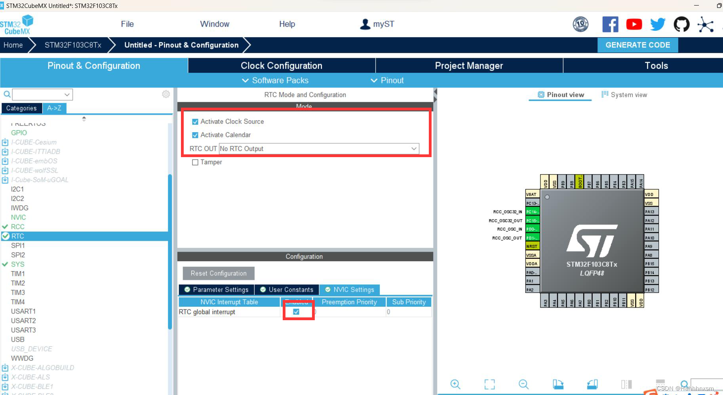Click the peripheral search magnifier icon

(7, 94)
